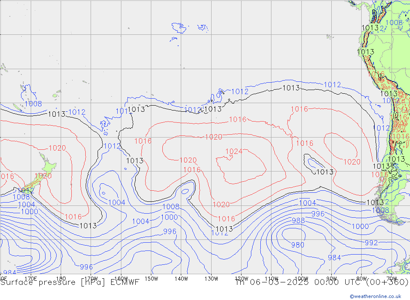Click the 90W longitude axis label
Viewport: 410px width, 300px height.
[x=332, y=279]
